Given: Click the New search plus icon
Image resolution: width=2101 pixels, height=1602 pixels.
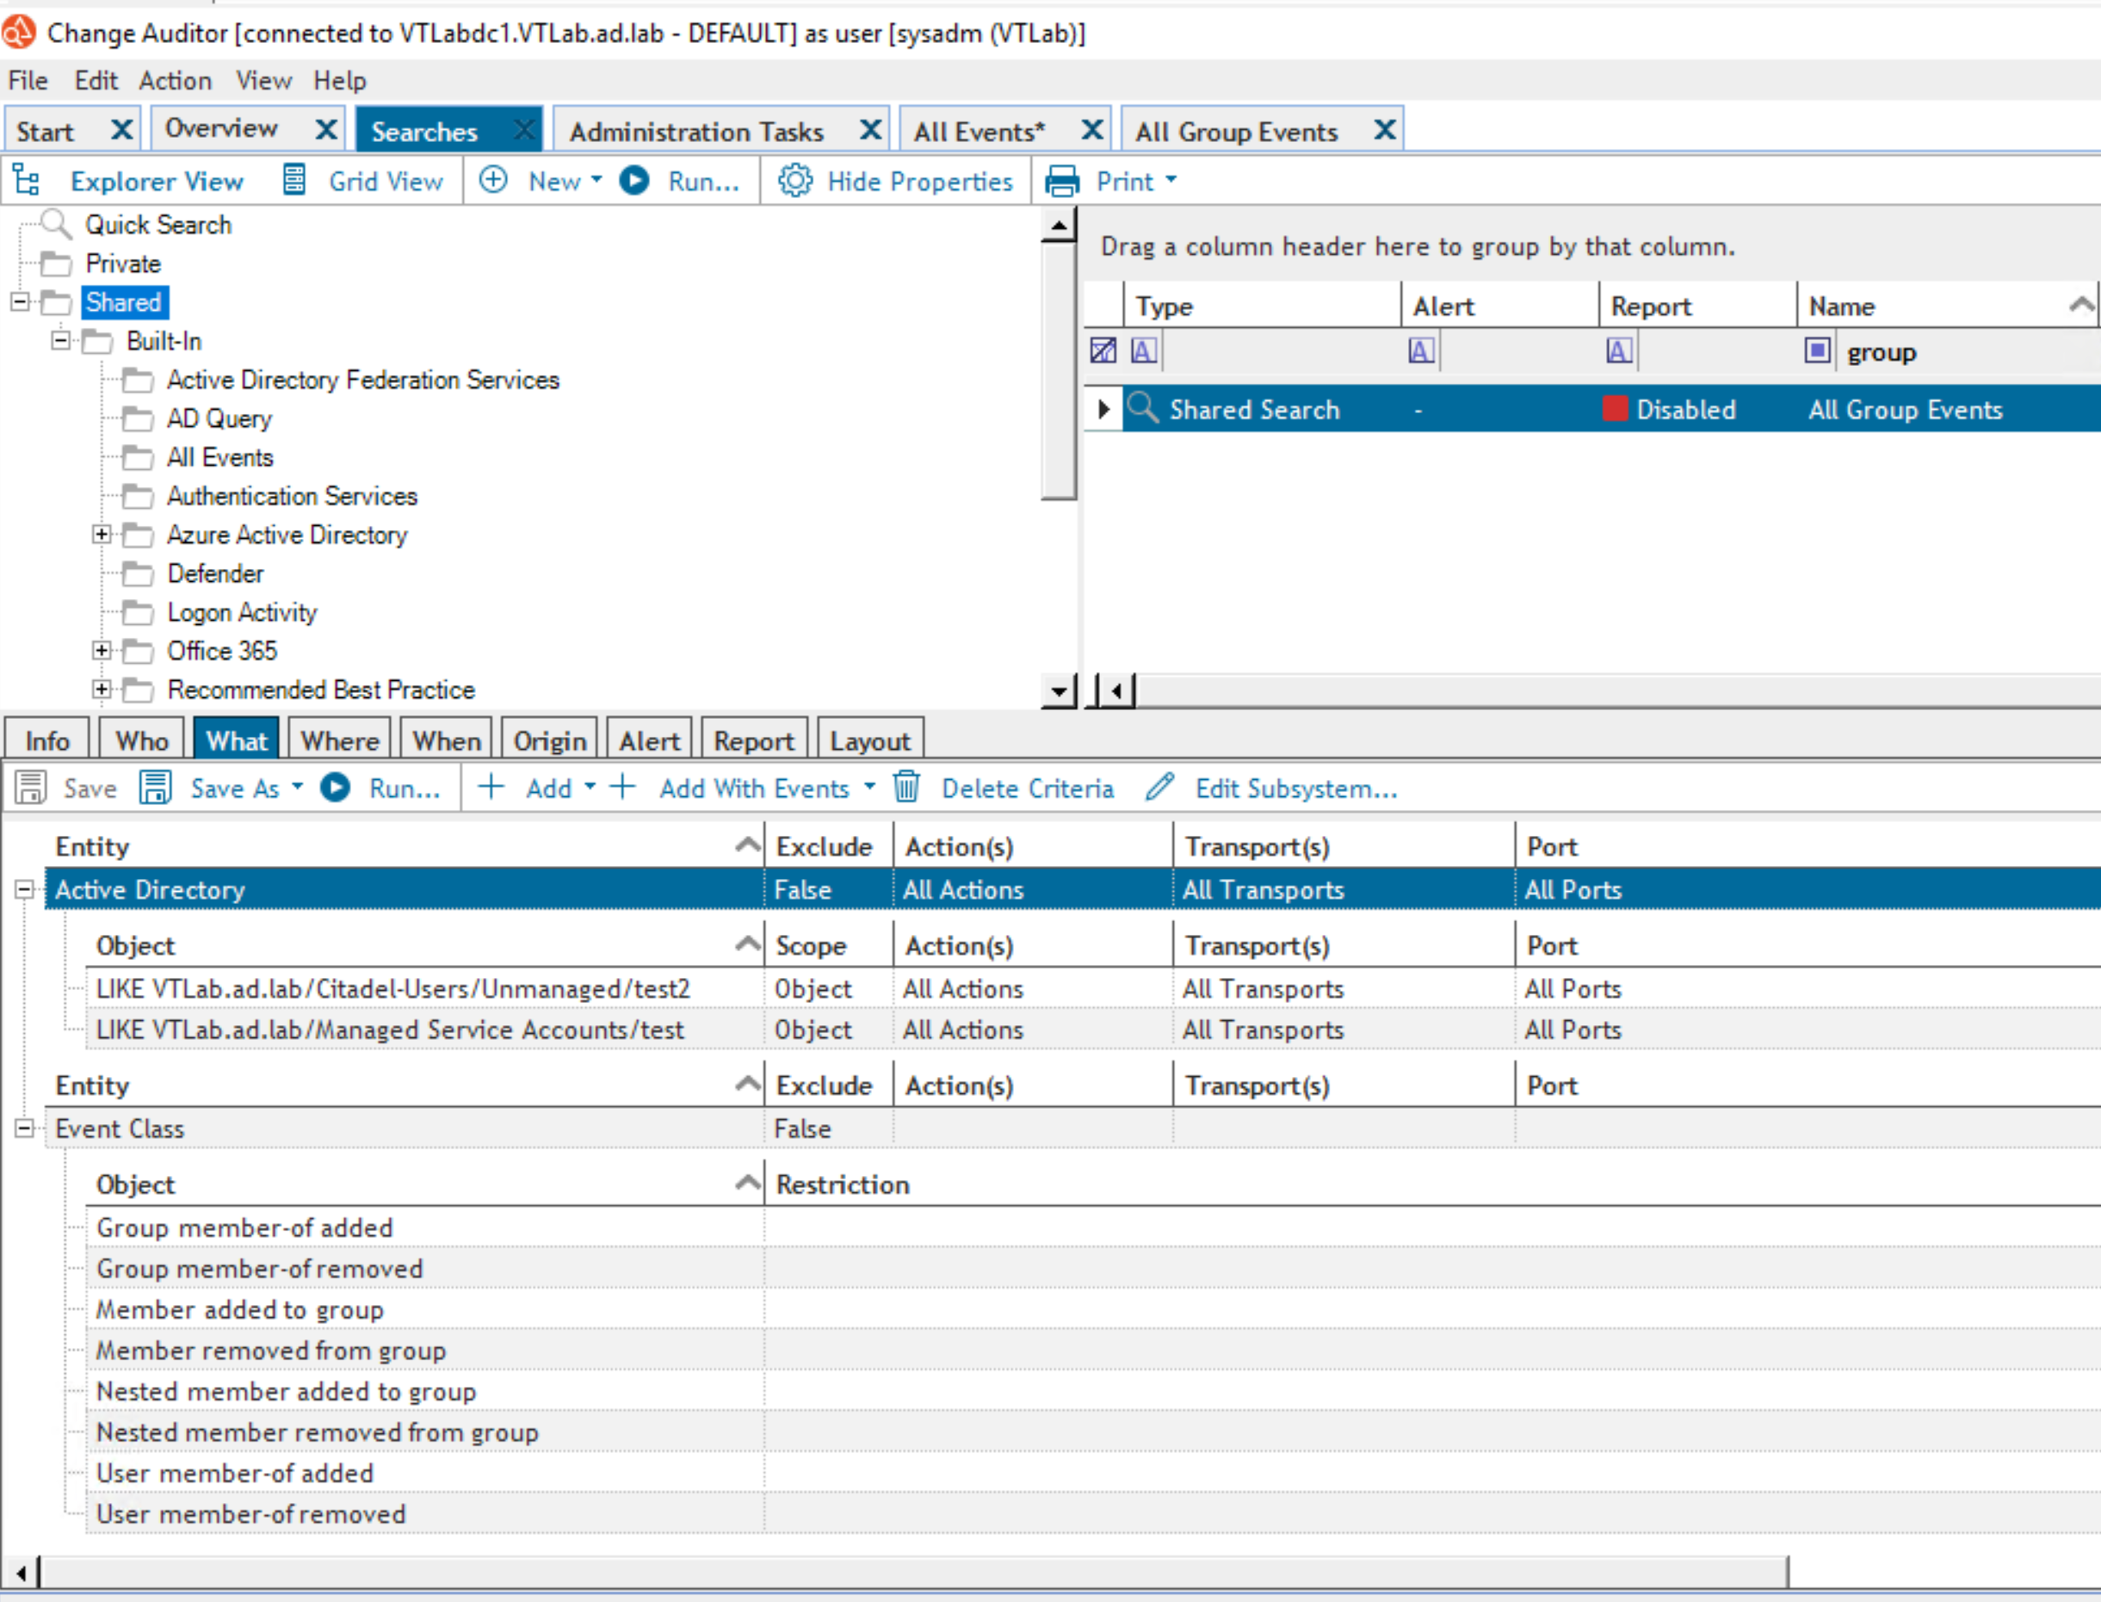Looking at the screenshot, I should click(493, 179).
